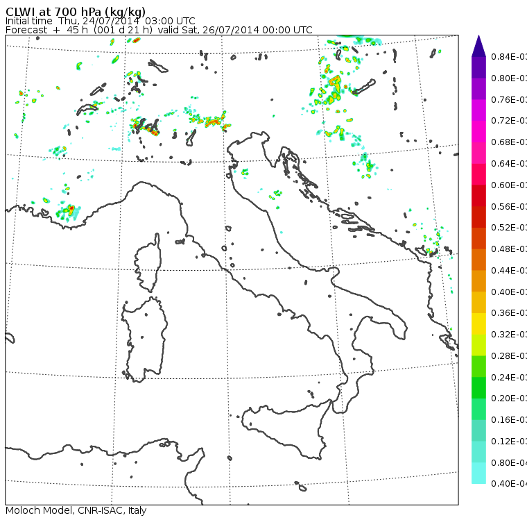Click the 0.44E-03 legend label
The width and height of the screenshot is (527, 520).
[509, 271]
